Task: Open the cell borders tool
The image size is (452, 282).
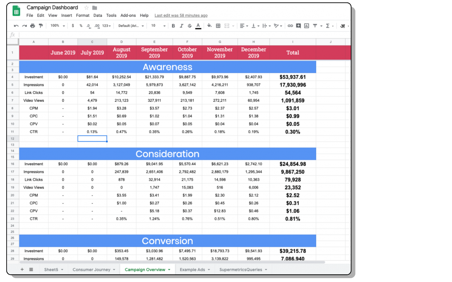Action: point(218,26)
